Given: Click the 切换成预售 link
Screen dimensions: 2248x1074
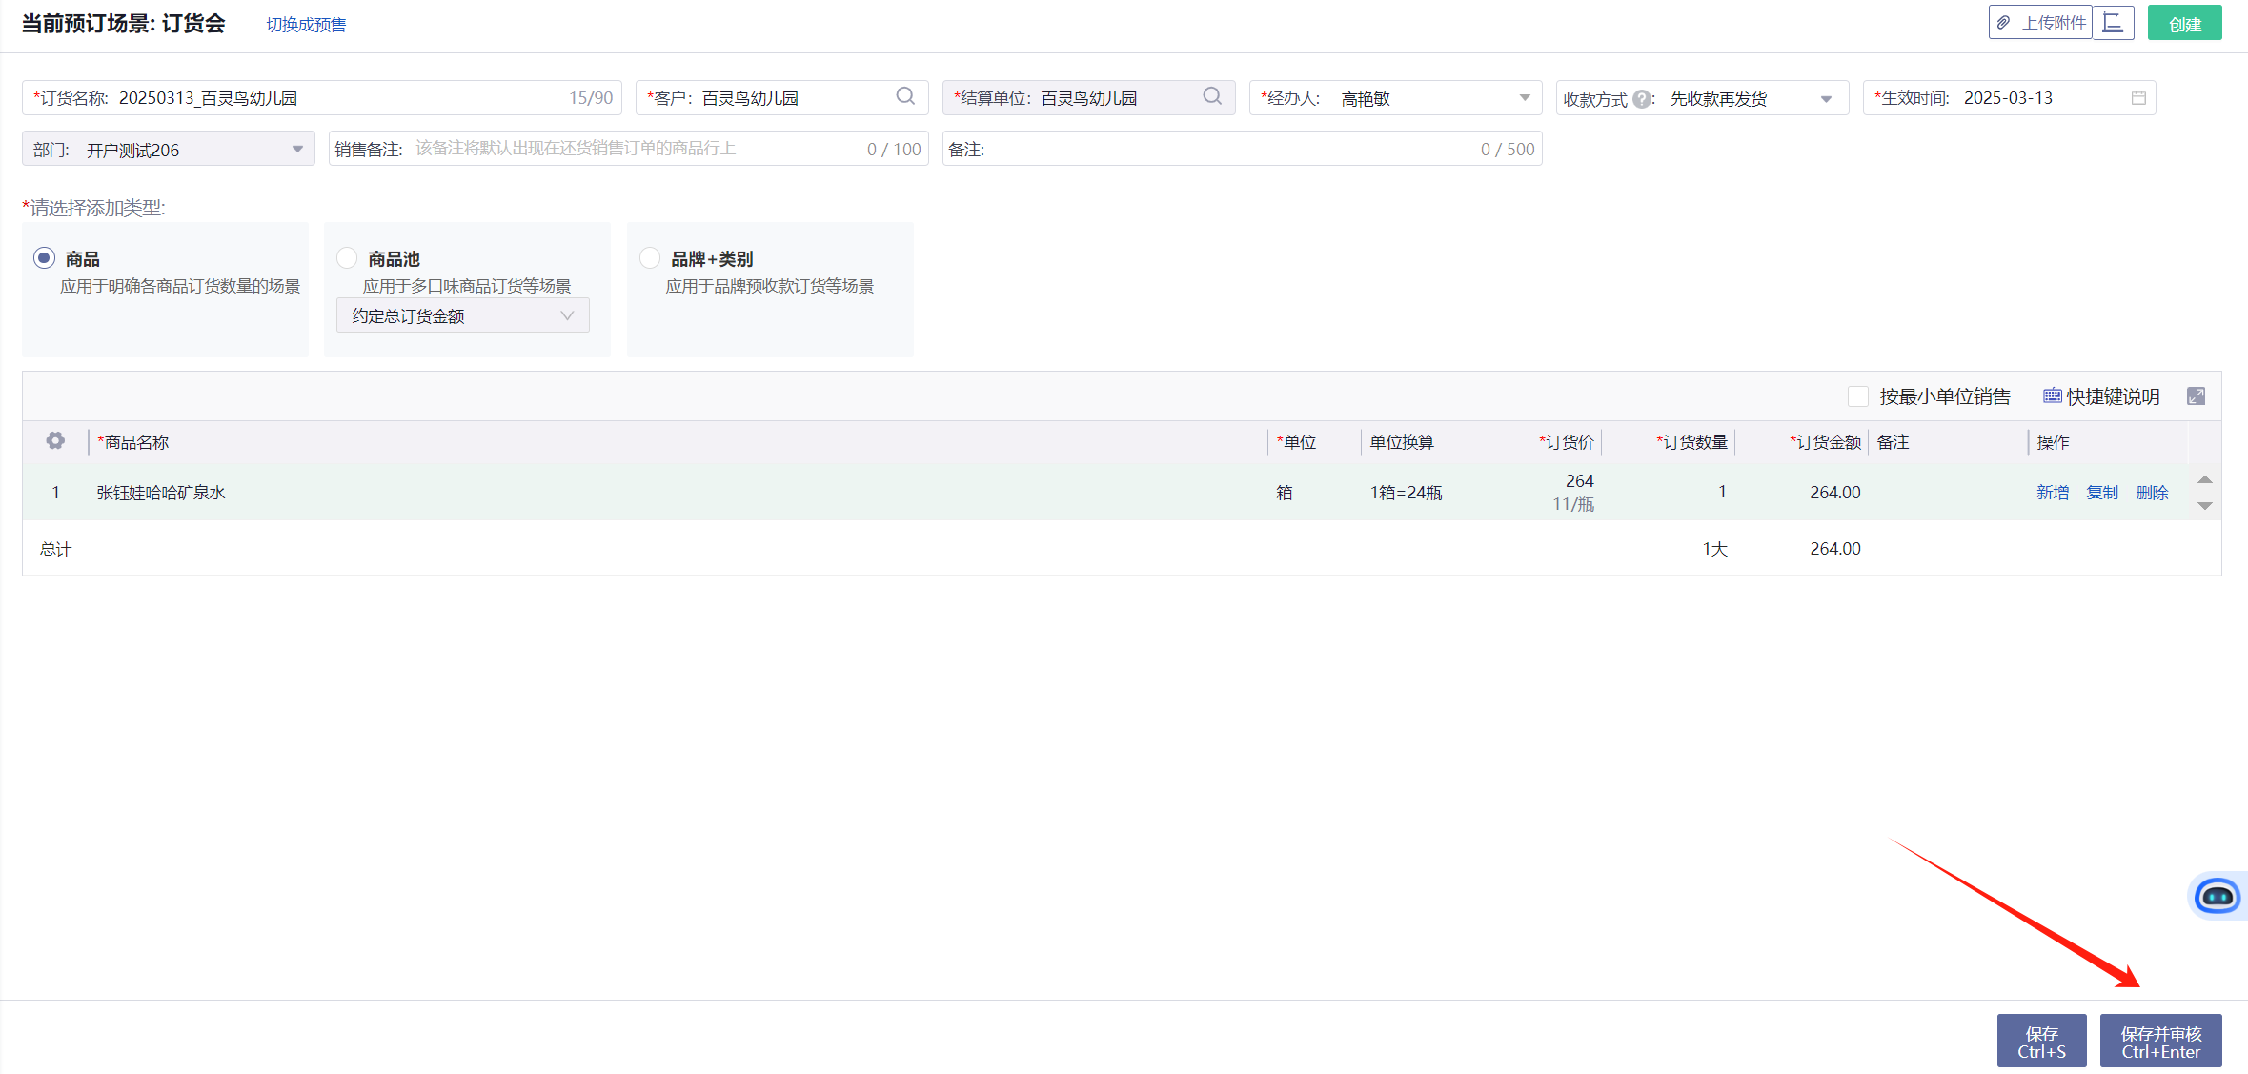Looking at the screenshot, I should (306, 25).
